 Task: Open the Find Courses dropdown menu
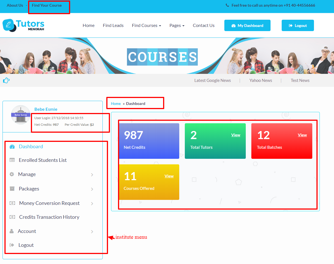146,26
